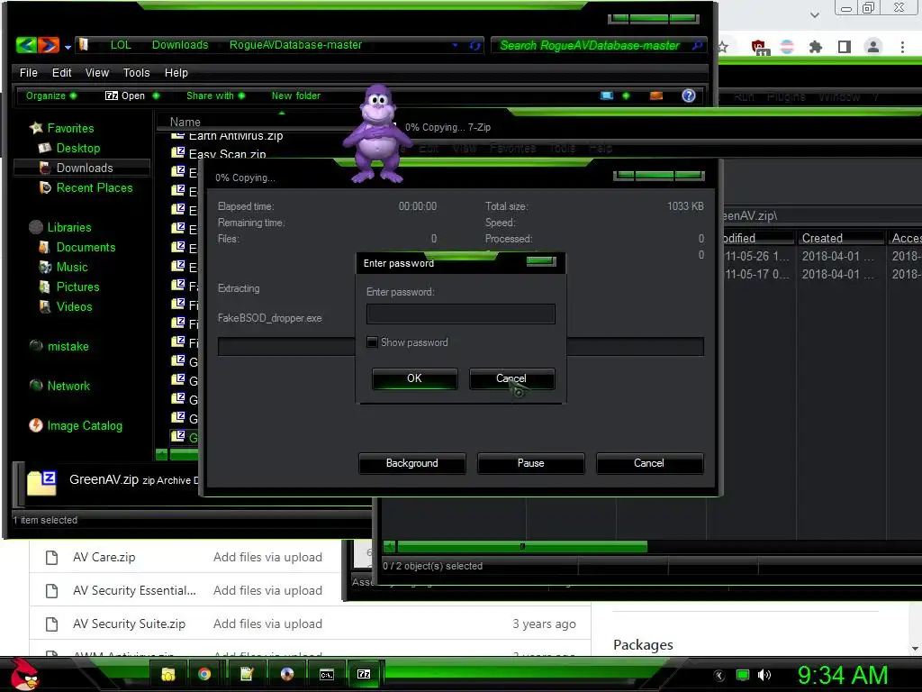The image size is (922, 692).
Task: Click the green Back arrow in Explorer
Action: (26, 45)
